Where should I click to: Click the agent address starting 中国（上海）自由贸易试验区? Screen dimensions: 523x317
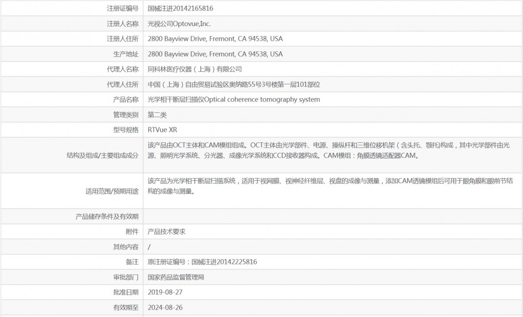234,84
